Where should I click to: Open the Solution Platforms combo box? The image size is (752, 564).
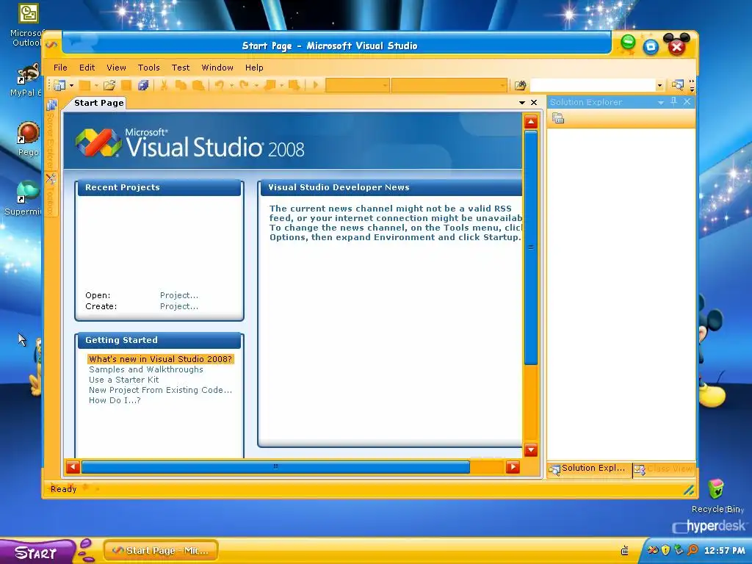(449, 85)
